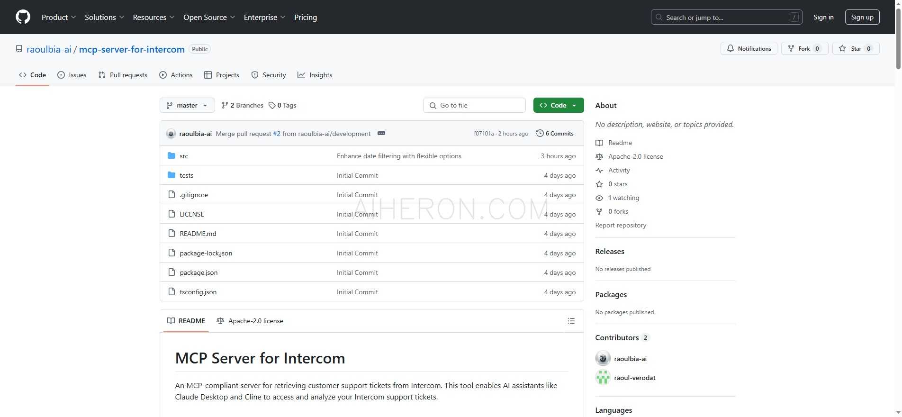
Task: Click the Notifications button
Action: (x=749, y=48)
